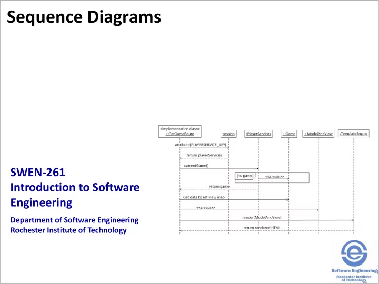Click the 'Sequence Diagrams' slide title
379x284 pixels.
[x=84, y=17]
